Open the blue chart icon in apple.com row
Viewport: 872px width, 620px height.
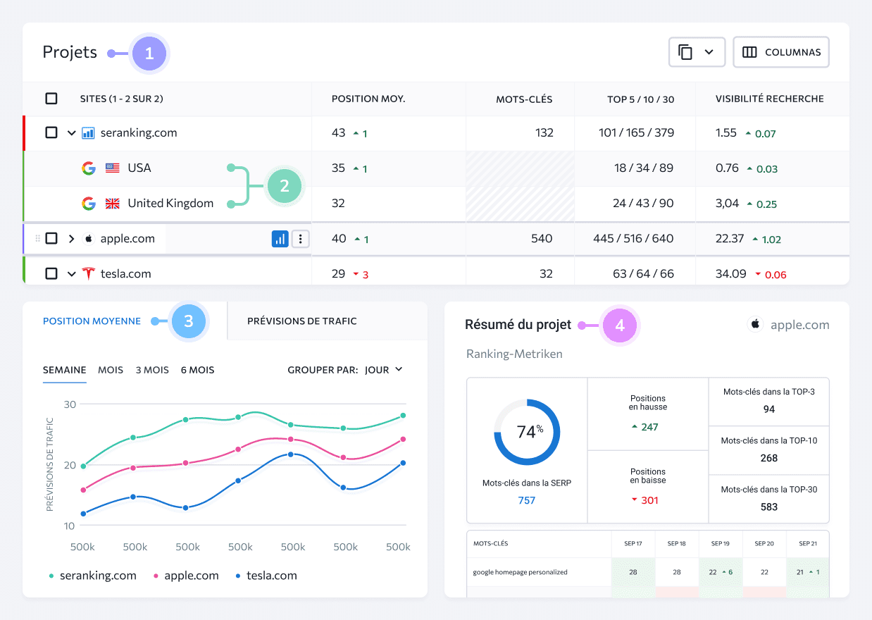pyautogui.click(x=280, y=239)
